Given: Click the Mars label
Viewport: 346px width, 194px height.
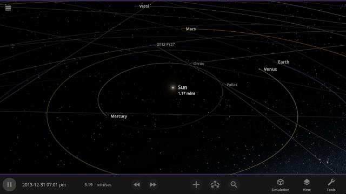Looking at the screenshot, I should coord(191,29).
